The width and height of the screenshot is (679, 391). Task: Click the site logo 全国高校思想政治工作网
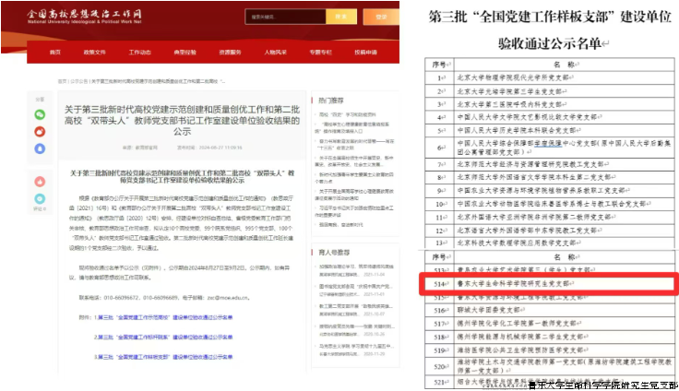(85, 16)
